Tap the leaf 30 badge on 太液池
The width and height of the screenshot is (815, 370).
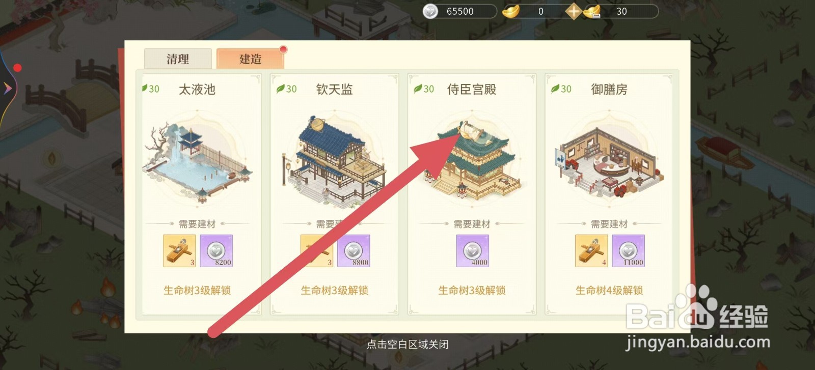(151, 89)
